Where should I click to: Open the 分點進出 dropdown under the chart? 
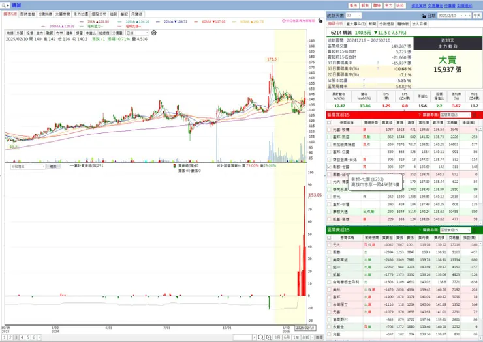[28, 166]
